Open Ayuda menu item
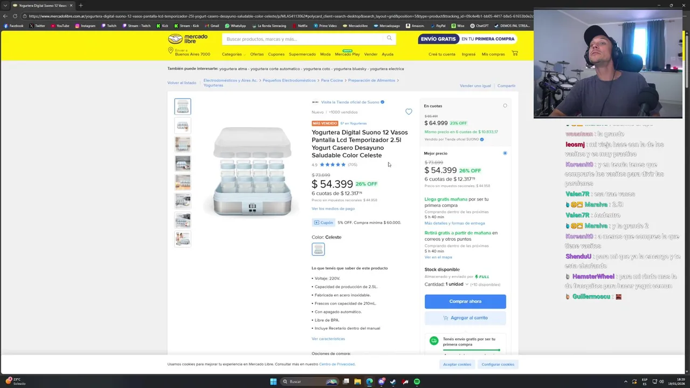Screen dimensions: 690x388 [x=388, y=54]
